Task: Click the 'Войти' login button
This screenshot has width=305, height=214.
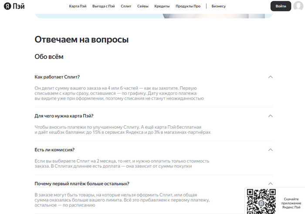Action: [x=281, y=6]
